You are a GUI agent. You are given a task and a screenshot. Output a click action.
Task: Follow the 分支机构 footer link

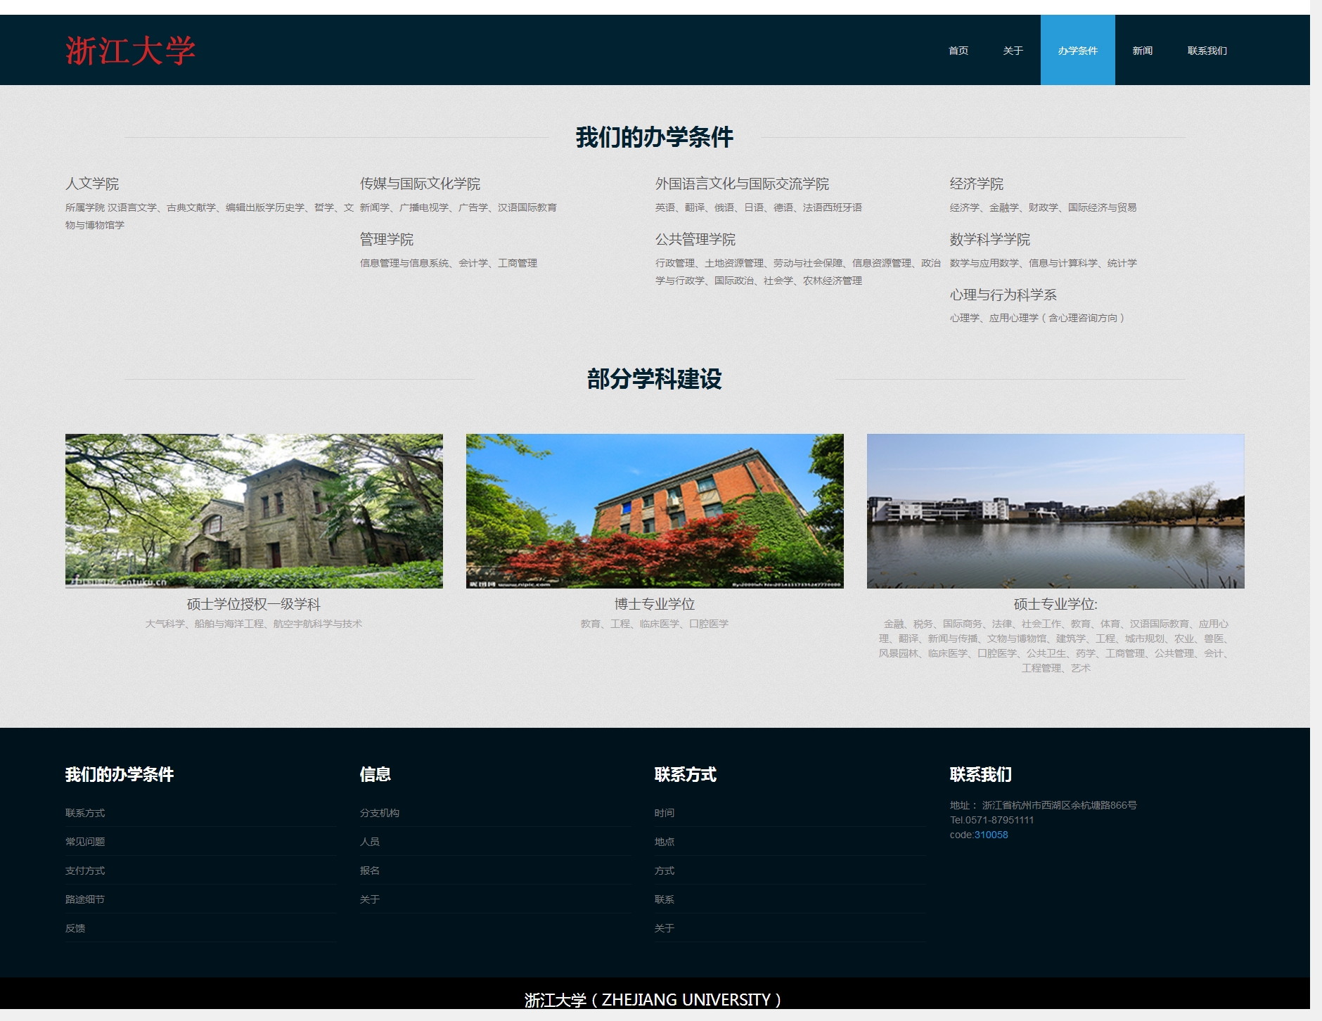(380, 813)
